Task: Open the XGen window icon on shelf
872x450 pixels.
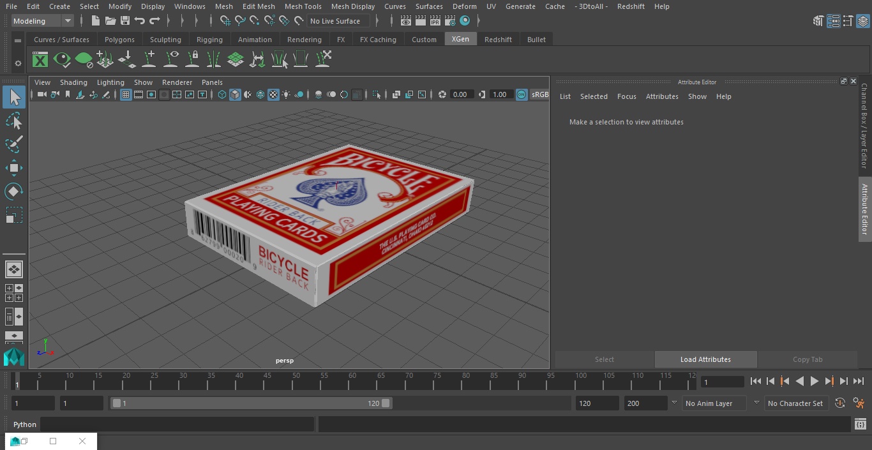Action: [x=40, y=60]
